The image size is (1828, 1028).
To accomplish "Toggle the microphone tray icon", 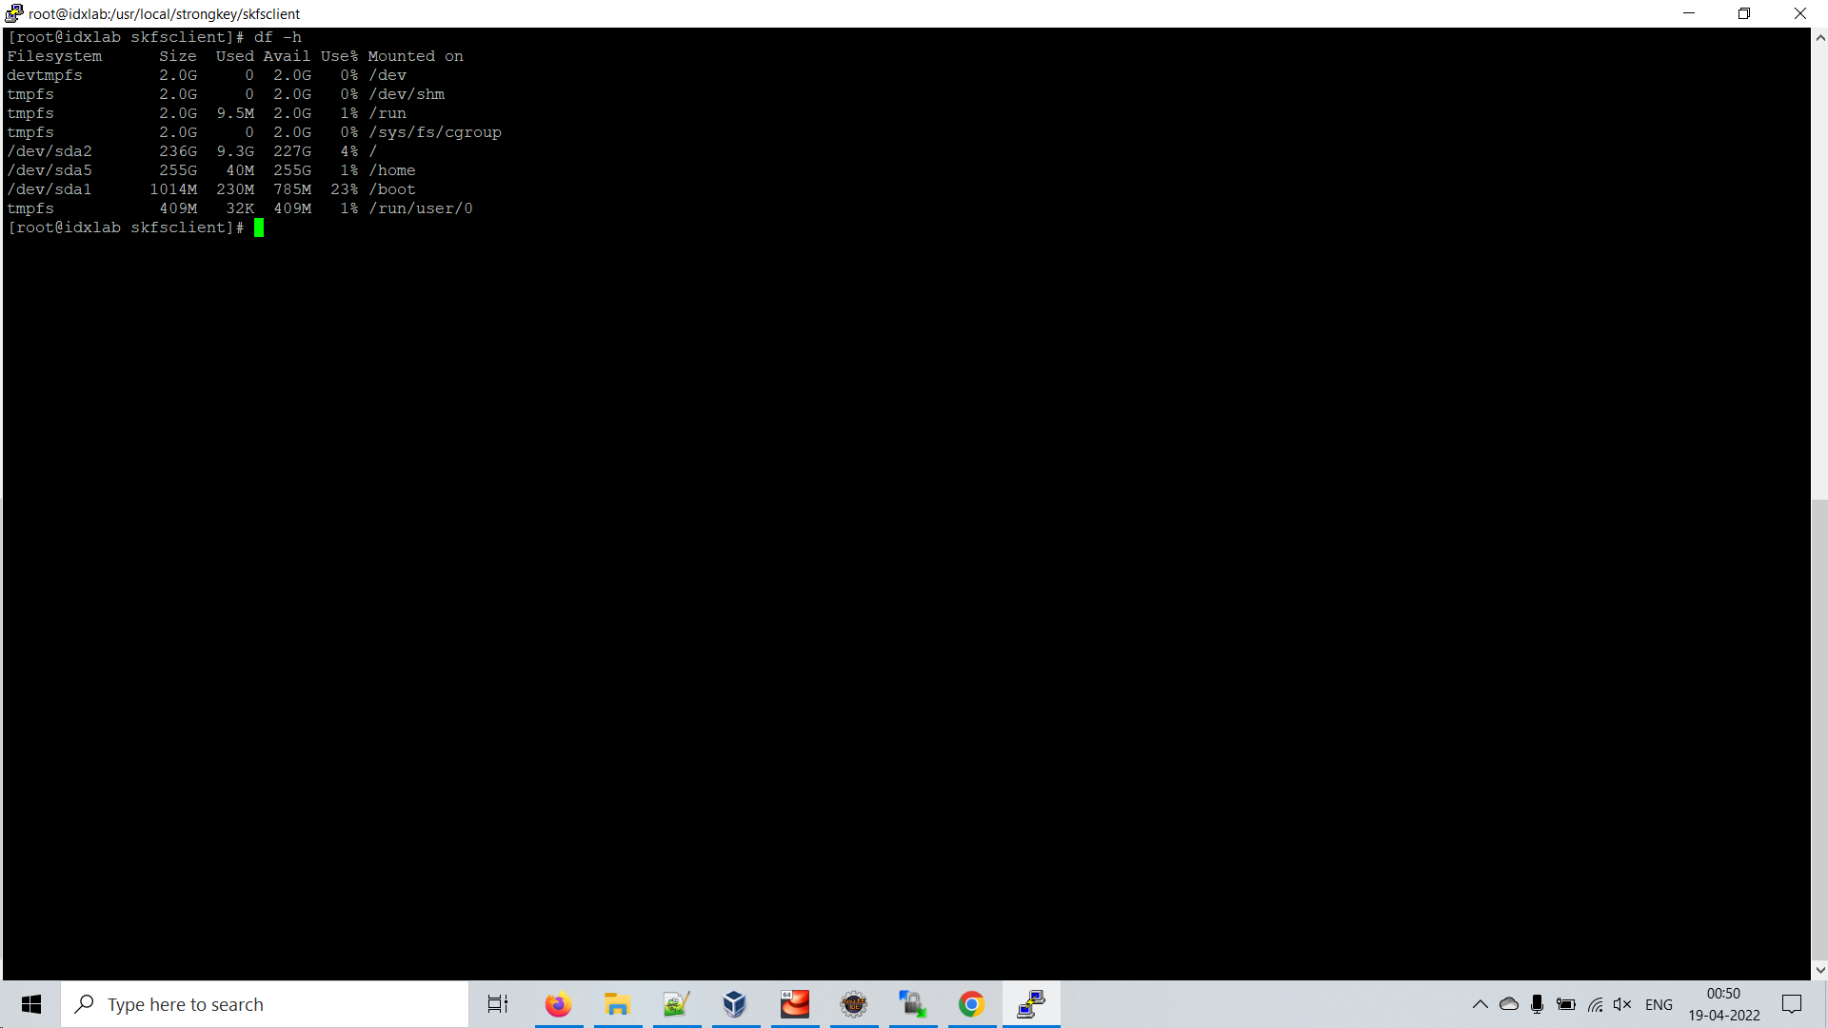I will point(1537,1004).
